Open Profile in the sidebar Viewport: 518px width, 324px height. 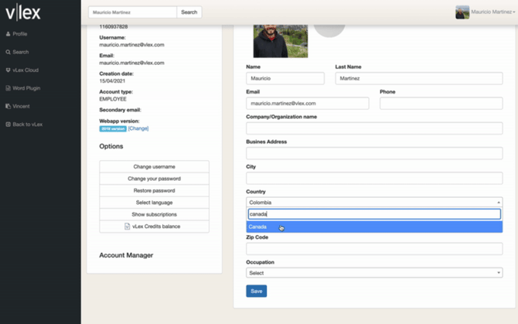click(x=16, y=34)
